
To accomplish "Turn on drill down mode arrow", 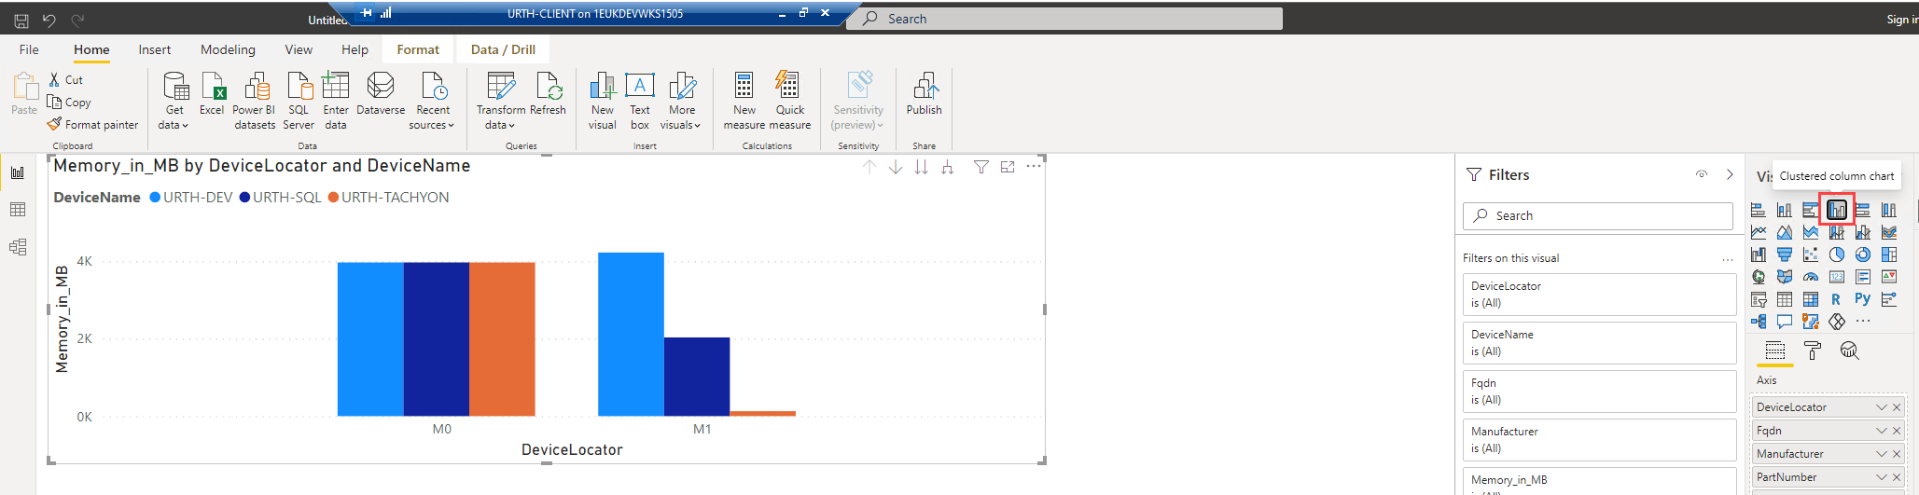I will click(896, 167).
